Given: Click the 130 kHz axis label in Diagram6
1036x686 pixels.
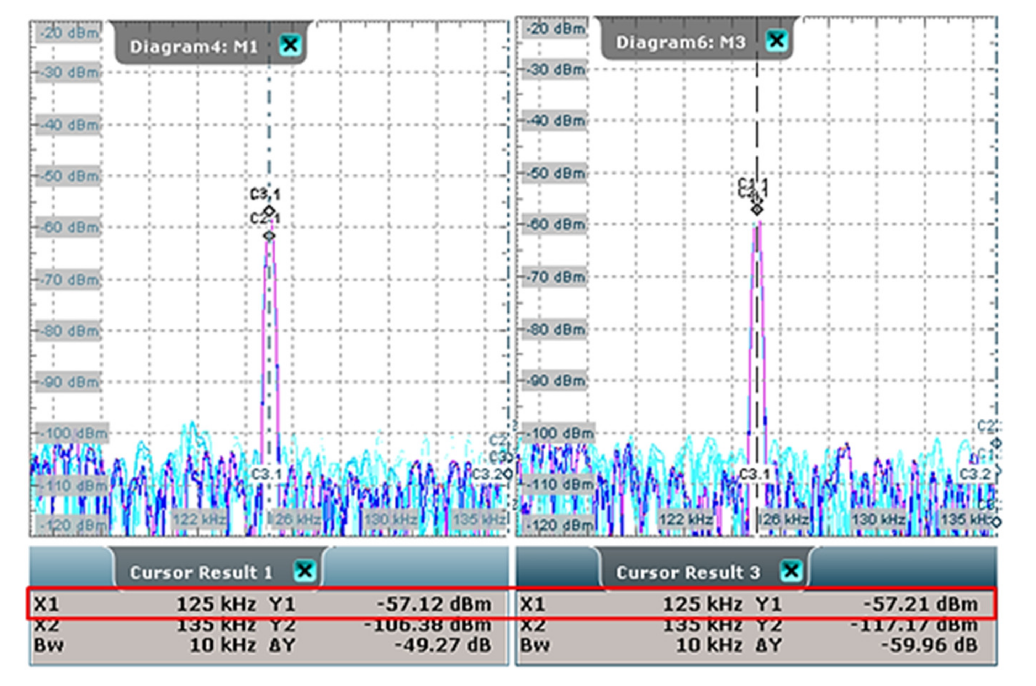Looking at the screenshot, I should click(878, 520).
